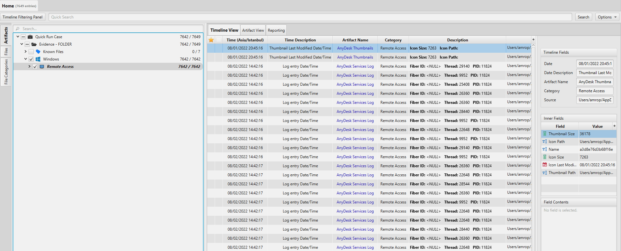The image size is (621, 251).
Task: Click the calendar icon beside Icon Last Modi...
Action: [x=545, y=165]
